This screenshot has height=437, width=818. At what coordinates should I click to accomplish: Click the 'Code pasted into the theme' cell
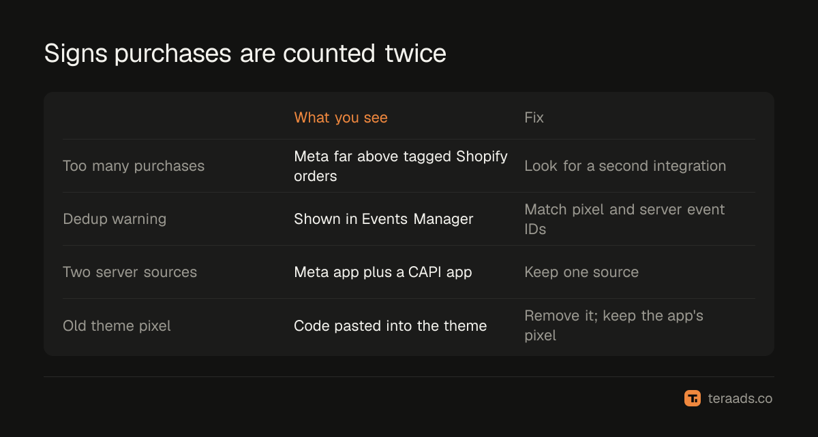(391, 326)
